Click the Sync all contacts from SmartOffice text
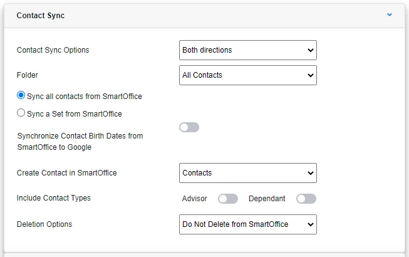 coord(85,97)
